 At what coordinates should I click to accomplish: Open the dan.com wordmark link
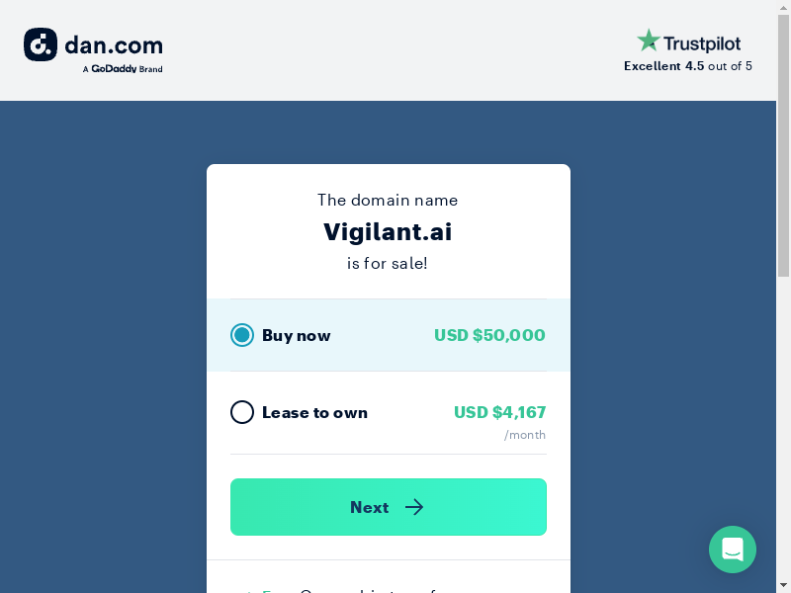point(114,44)
